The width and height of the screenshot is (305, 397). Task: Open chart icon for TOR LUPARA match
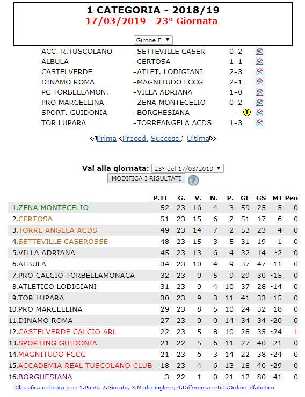click(x=259, y=123)
